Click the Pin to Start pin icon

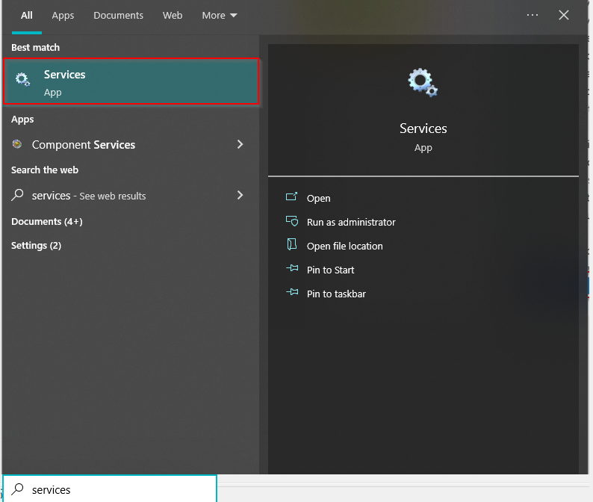point(291,270)
